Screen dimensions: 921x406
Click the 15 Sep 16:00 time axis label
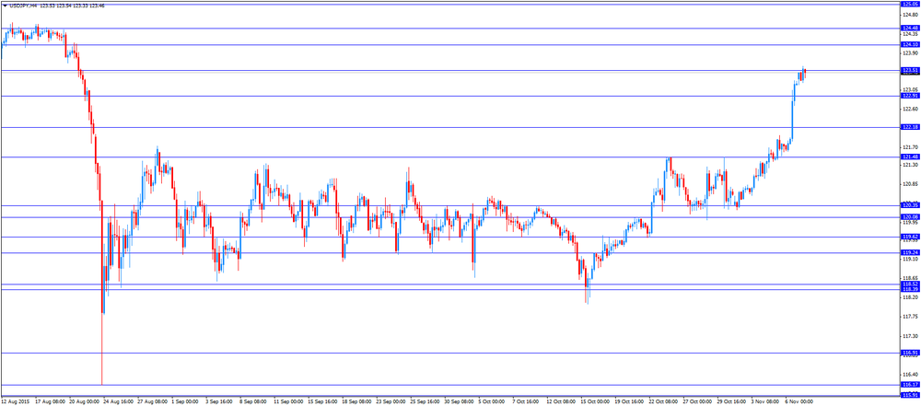pos(322,402)
